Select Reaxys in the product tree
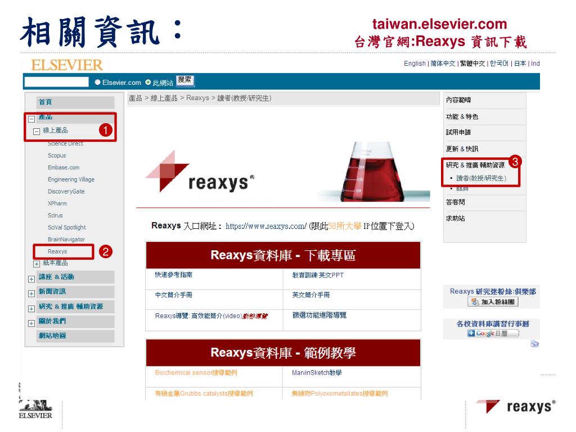576x432 pixels. pyautogui.click(x=57, y=251)
